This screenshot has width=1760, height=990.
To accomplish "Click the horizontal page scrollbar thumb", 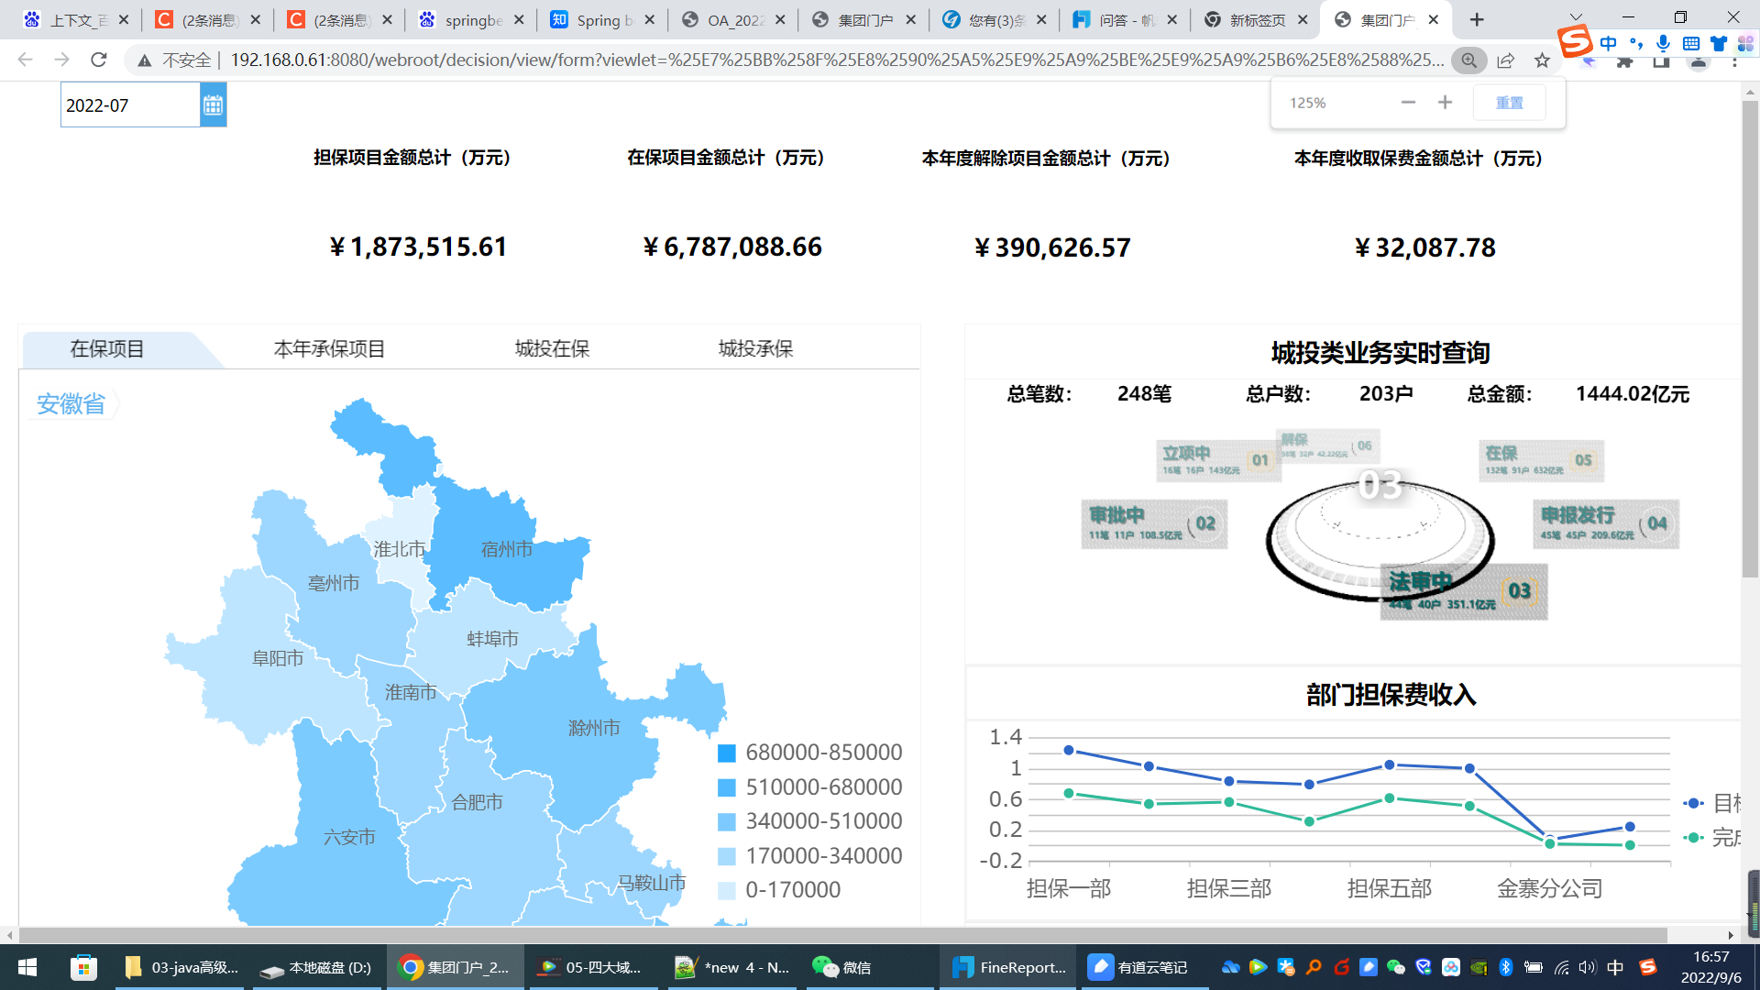I will tap(842, 935).
